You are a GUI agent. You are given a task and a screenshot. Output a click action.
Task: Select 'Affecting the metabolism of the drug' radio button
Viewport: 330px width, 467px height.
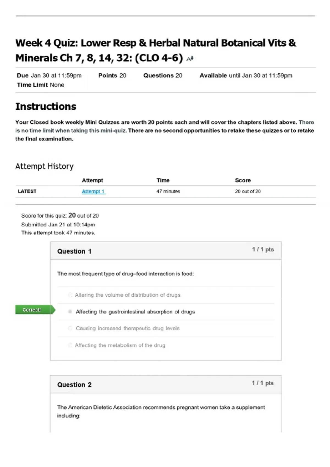pyautogui.click(x=70, y=345)
